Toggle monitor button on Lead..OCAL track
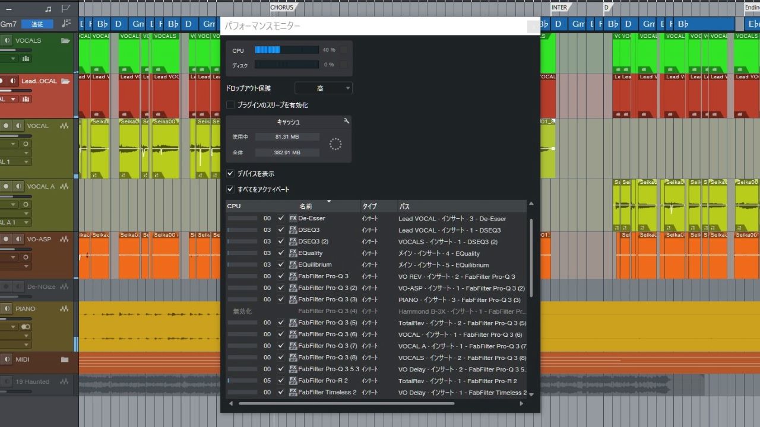This screenshot has width=760, height=427. tap(12, 81)
